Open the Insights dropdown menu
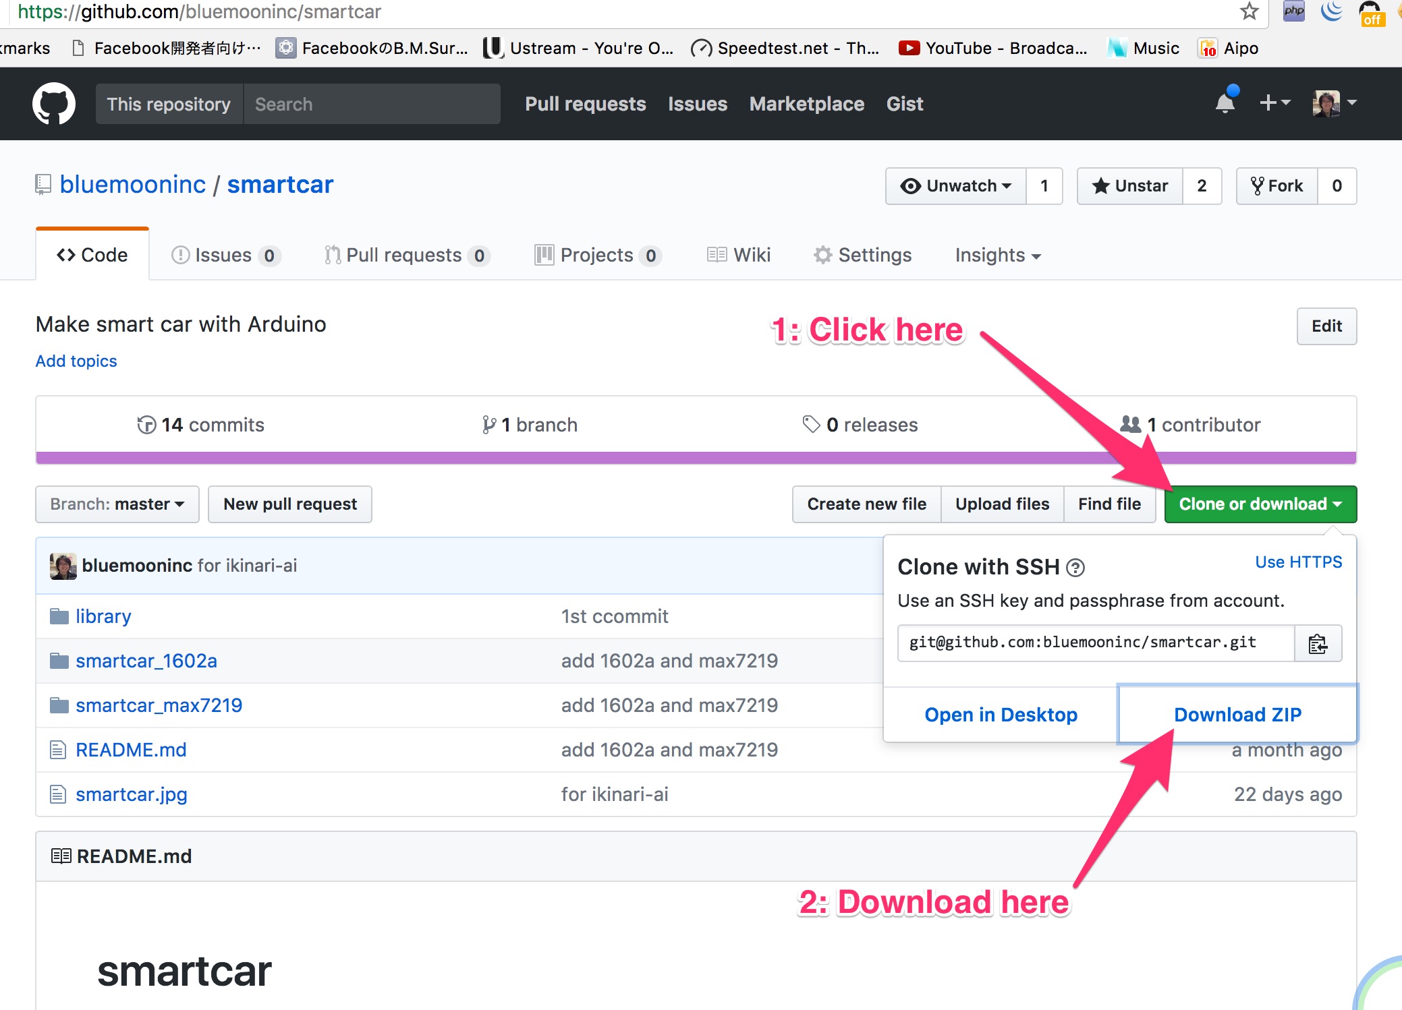 coord(997,255)
